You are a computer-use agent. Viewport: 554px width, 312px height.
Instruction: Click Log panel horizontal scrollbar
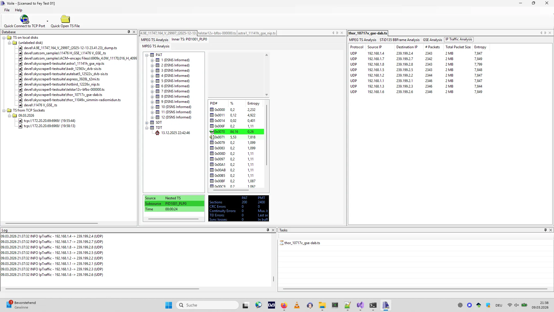tap(102, 289)
